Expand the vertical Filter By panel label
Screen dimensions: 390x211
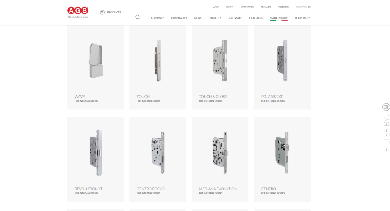click(x=386, y=132)
